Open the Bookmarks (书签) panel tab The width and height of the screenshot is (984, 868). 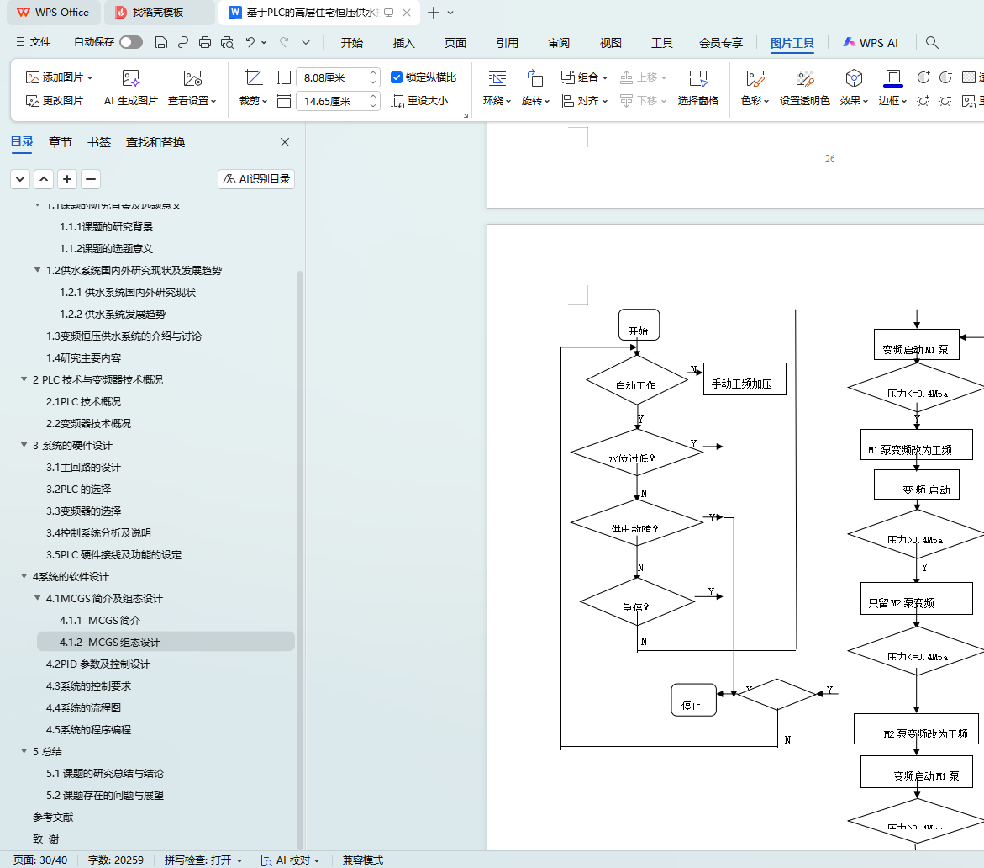pyautogui.click(x=99, y=142)
